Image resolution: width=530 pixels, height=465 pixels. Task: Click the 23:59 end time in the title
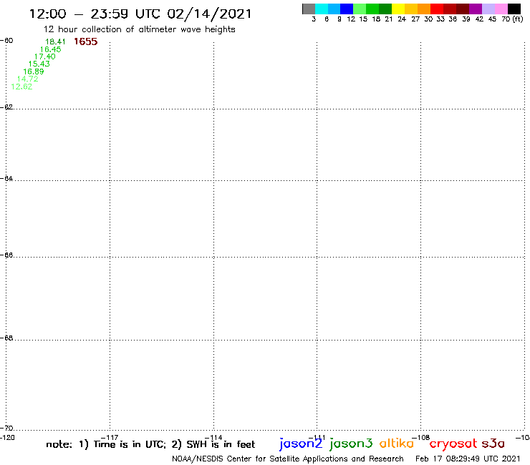(109, 14)
